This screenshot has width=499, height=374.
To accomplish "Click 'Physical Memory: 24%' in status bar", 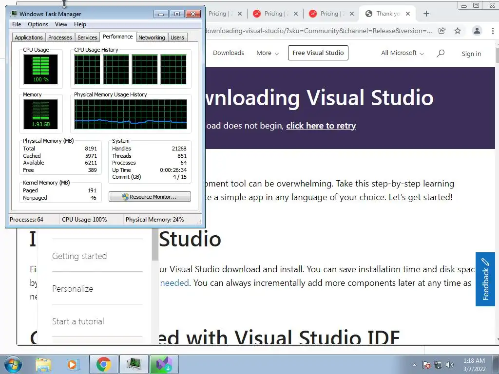I will [x=154, y=220].
